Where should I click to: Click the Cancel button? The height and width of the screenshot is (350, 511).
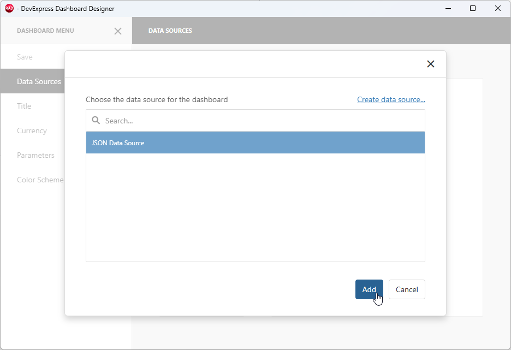[407, 289]
